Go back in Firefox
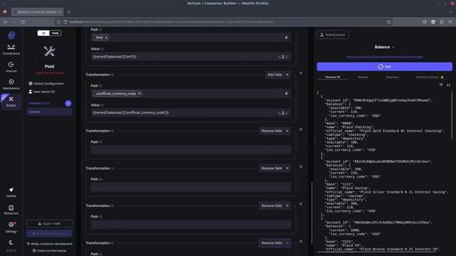This screenshot has height=256, width=456. pos(6,22)
